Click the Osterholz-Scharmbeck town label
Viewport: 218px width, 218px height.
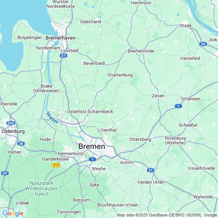pyautogui.click(x=90, y=112)
